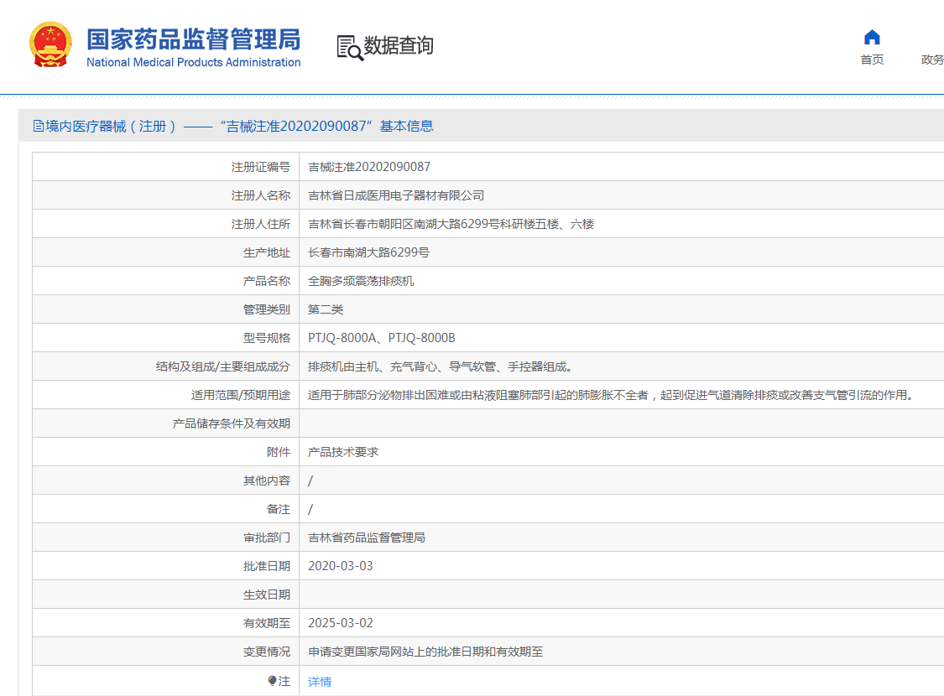This screenshot has height=696, width=944.
Task: Click the 产品名称 label
Action: point(267,281)
